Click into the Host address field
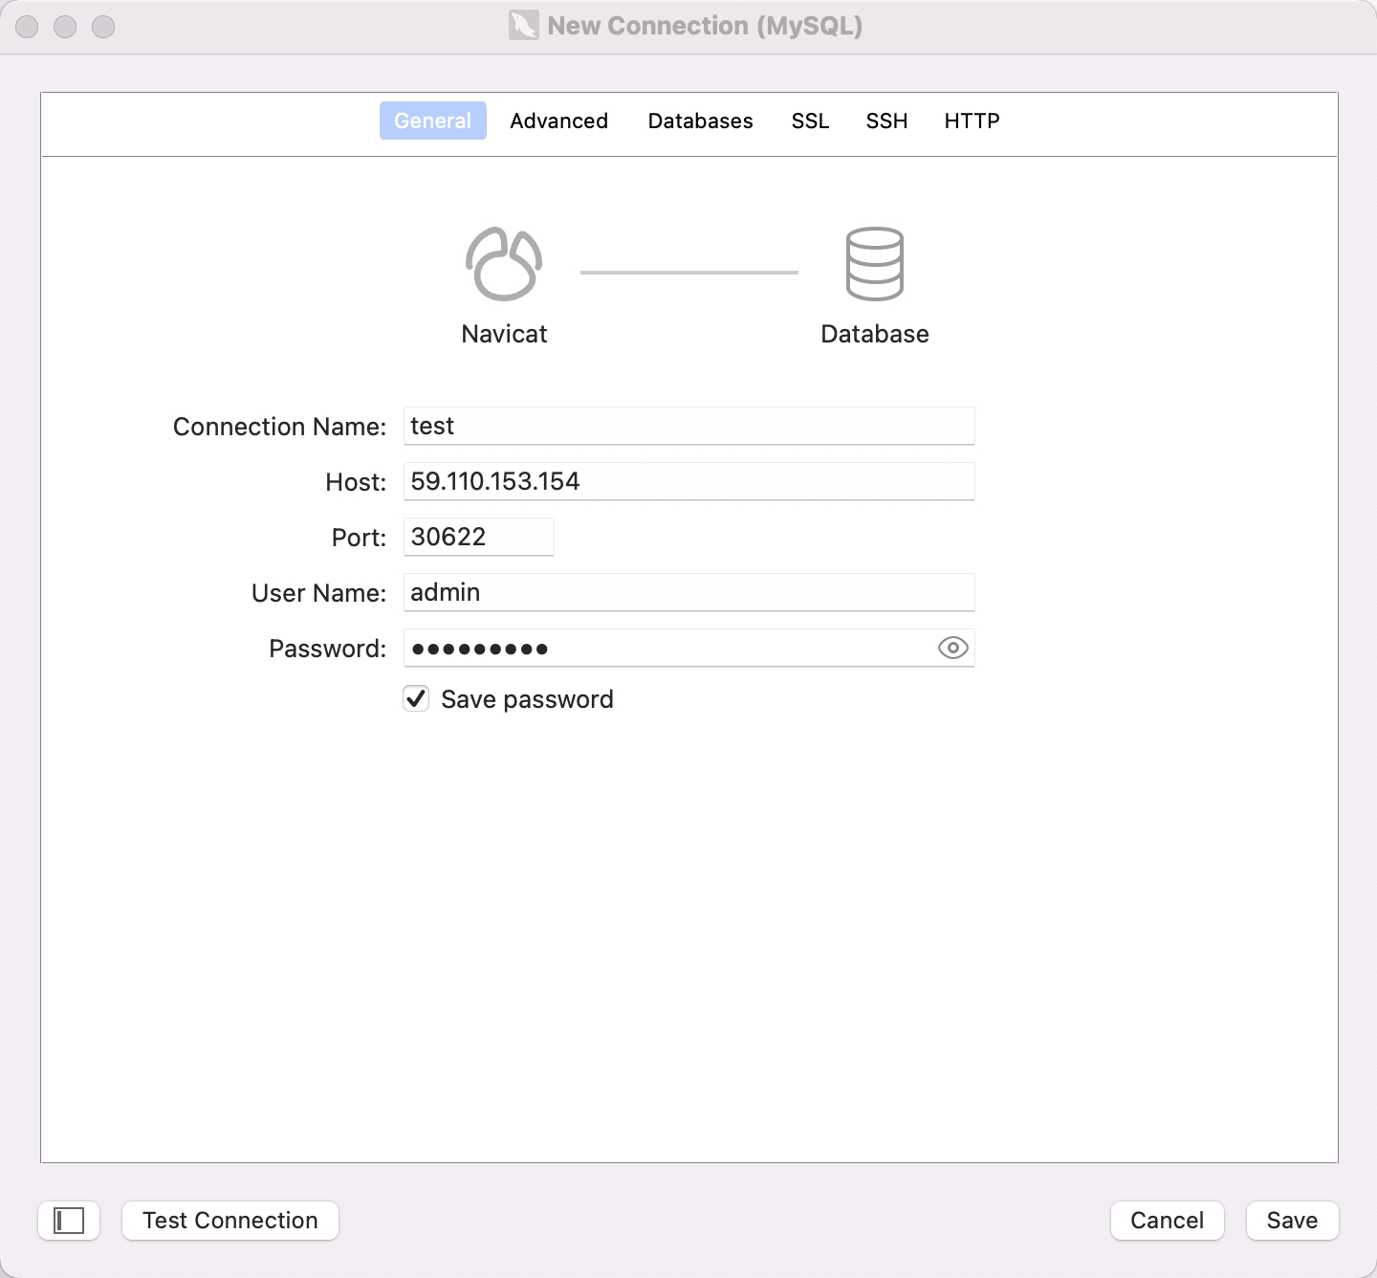Screen dimensions: 1377x1278 [688, 481]
